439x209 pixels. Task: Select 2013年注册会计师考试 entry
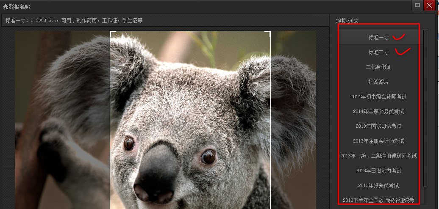(378, 141)
